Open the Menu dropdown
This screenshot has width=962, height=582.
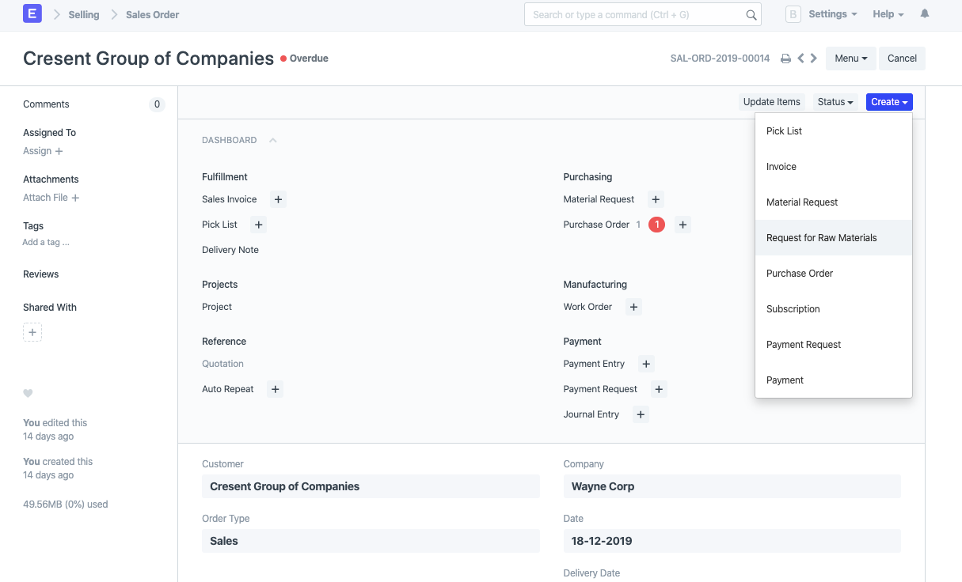[x=850, y=59]
